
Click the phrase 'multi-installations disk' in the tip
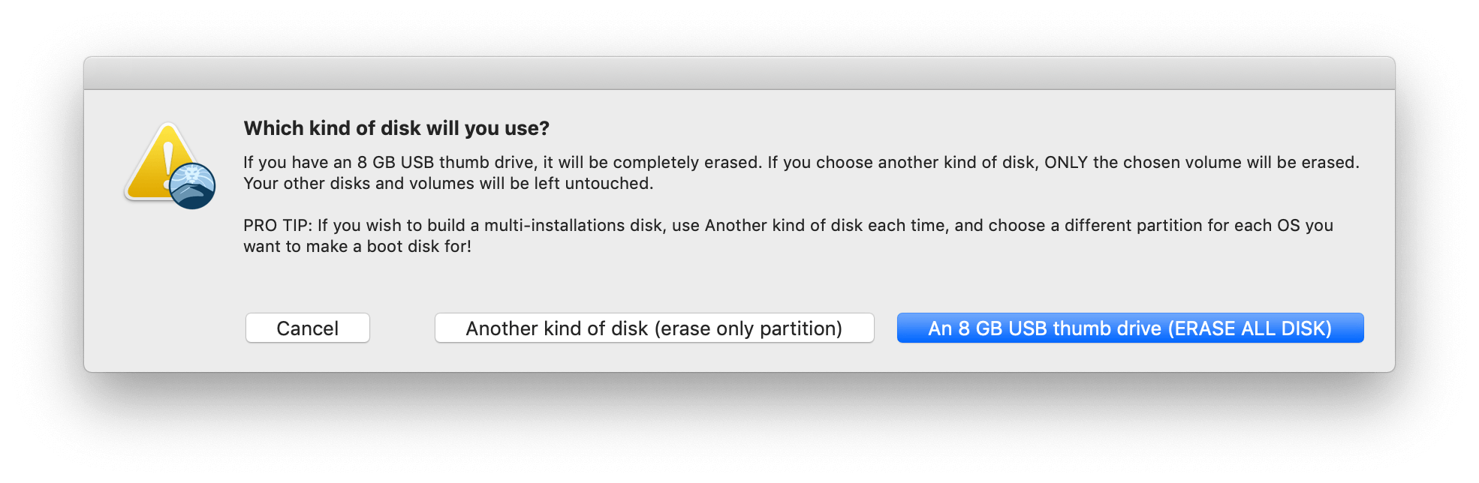574,226
